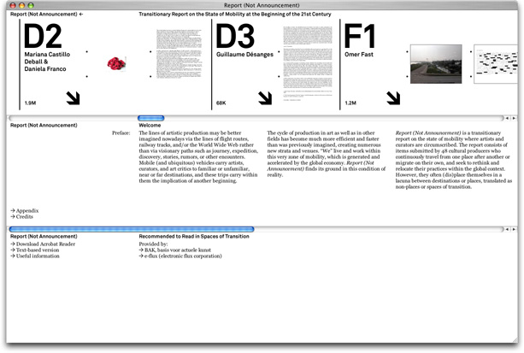The height and width of the screenshot is (353, 524).
Task: Open the D2 text document preview
Action: point(178,63)
